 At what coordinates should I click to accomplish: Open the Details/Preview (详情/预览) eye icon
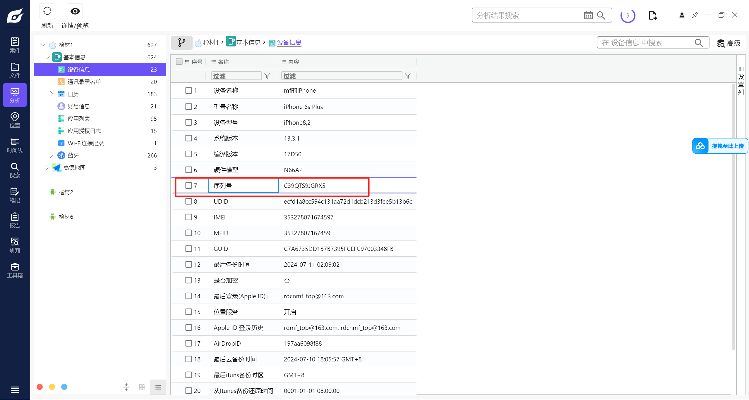75,11
